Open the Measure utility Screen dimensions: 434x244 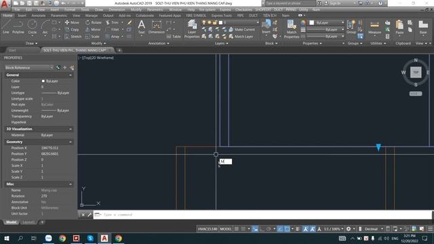coord(374,27)
